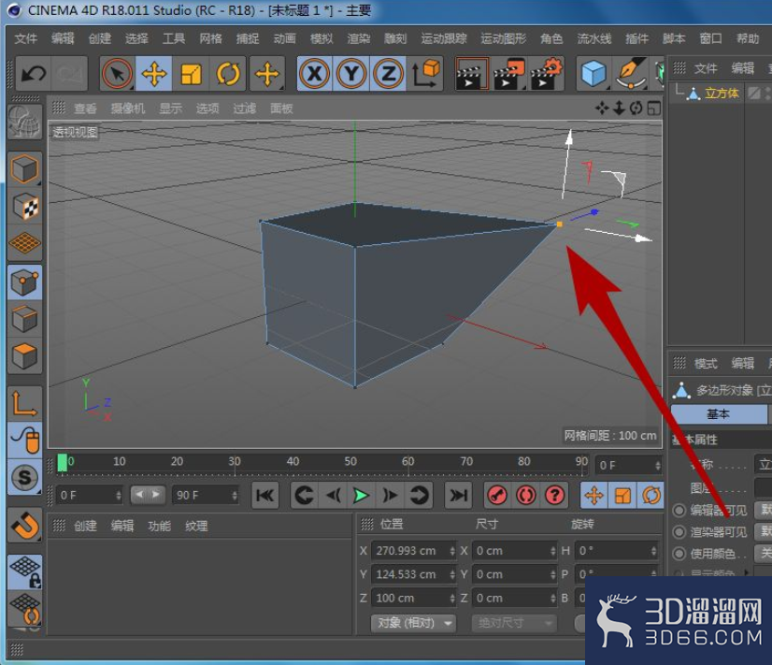Switch the coordinate system icon
The height and width of the screenshot is (665, 772).
(425, 74)
